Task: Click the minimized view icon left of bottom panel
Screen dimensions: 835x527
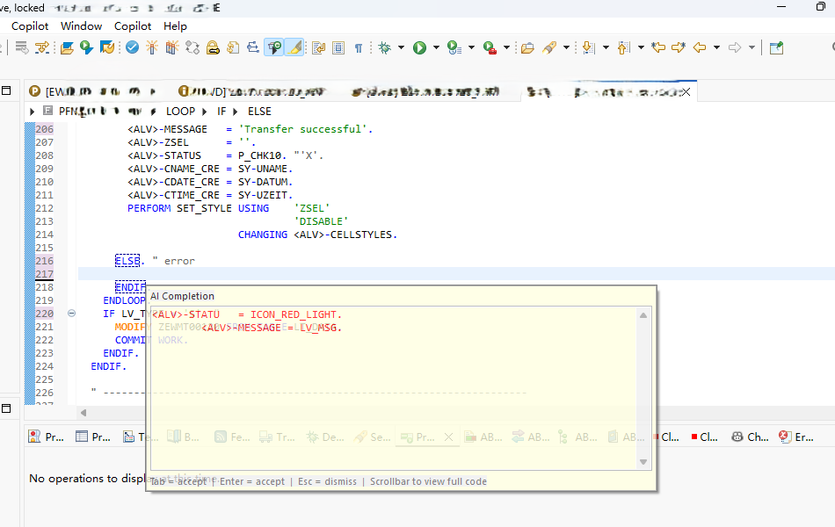Action: pyautogui.click(x=6, y=408)
